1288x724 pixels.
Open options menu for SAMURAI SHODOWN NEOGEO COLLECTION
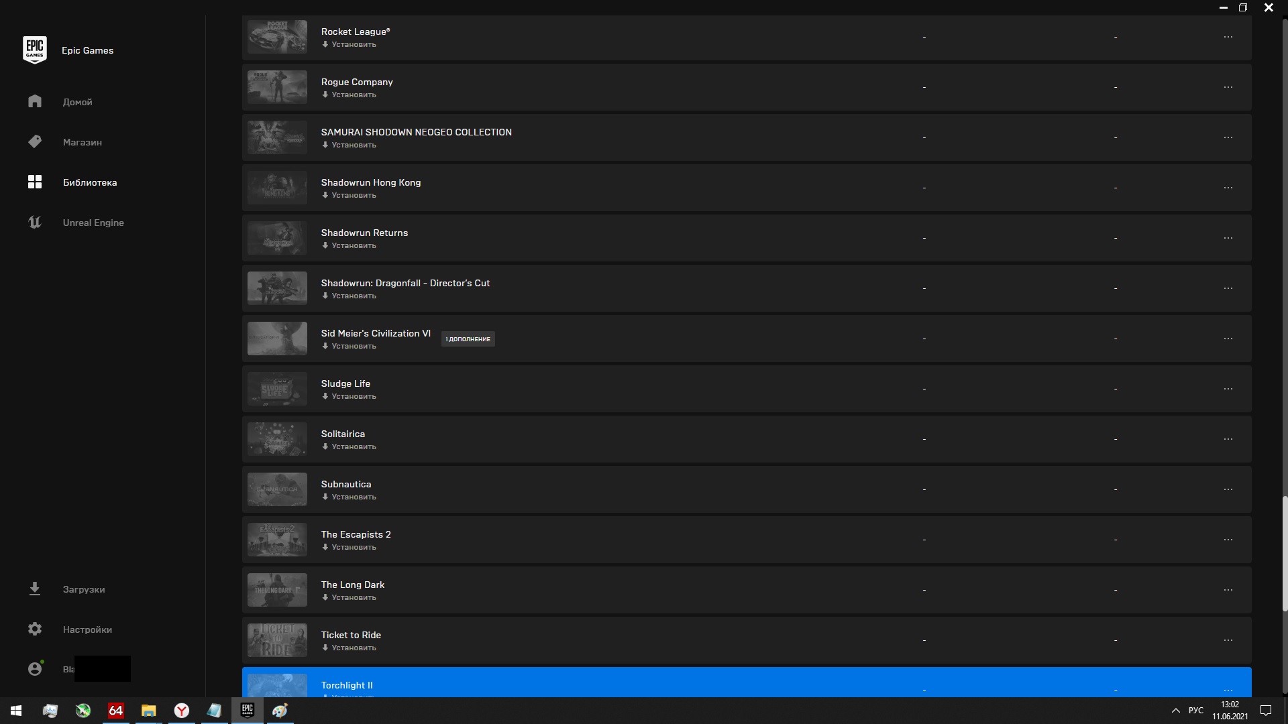point(1228,137)
